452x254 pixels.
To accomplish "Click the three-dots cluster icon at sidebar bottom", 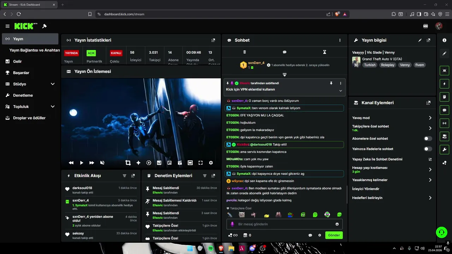I will 445,163.
